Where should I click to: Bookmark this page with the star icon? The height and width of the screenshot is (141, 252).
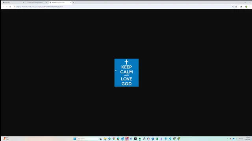point(236,7)
